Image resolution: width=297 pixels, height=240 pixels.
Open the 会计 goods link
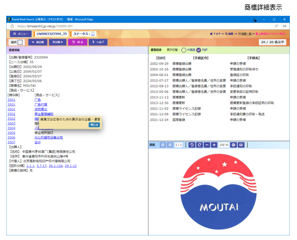click(38, 142)
